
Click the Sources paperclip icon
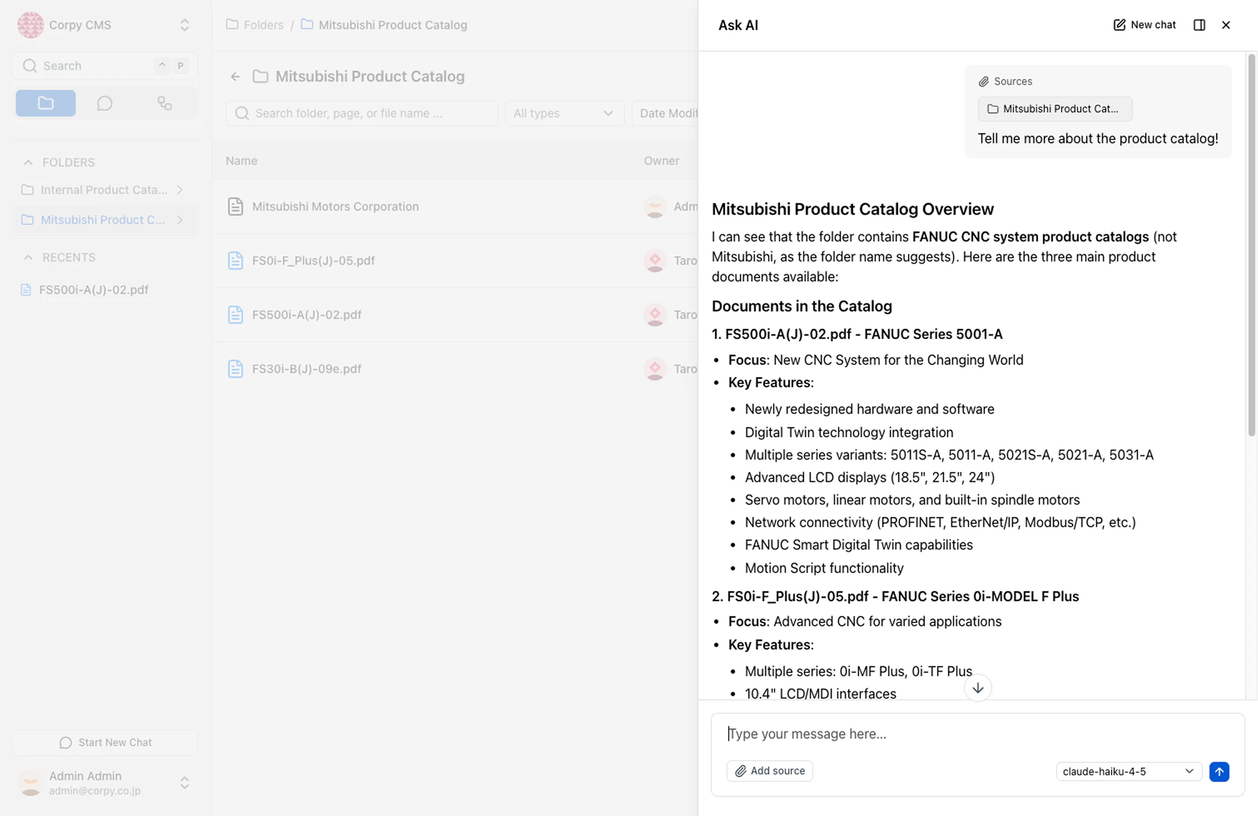tap(984, 82)
